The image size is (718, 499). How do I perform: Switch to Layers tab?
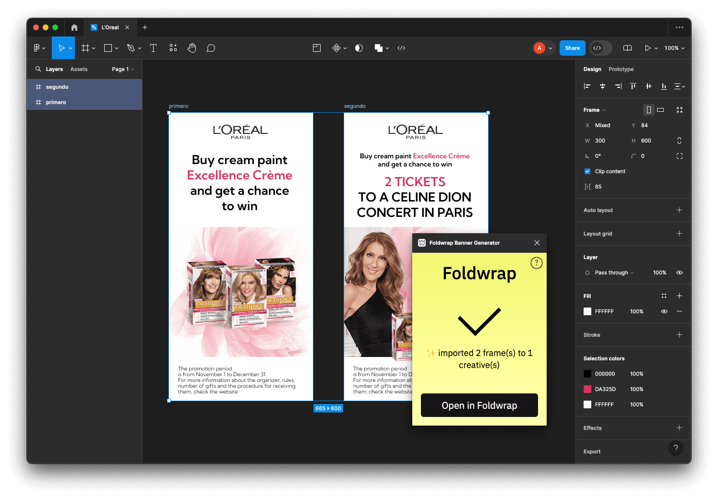point(54,69)
